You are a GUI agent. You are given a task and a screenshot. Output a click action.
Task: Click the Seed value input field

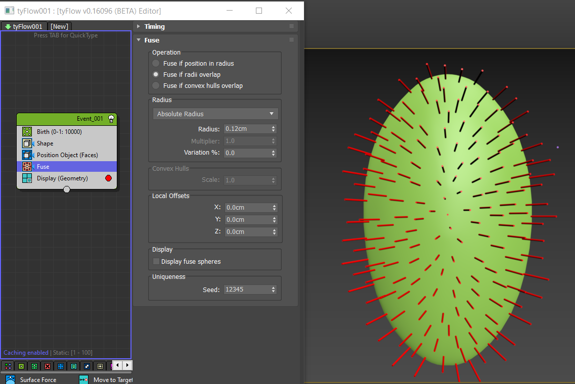pyautogui.click(x=247, y=290)
